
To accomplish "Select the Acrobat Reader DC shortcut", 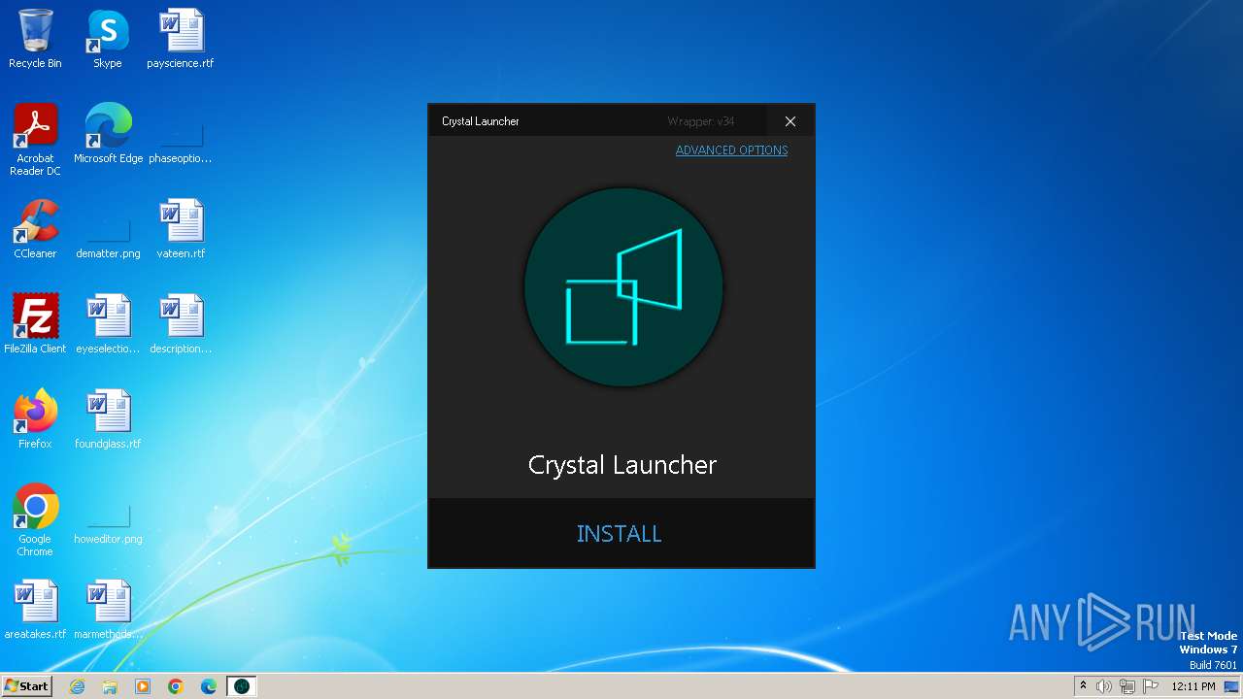I will tap(35, 140).
